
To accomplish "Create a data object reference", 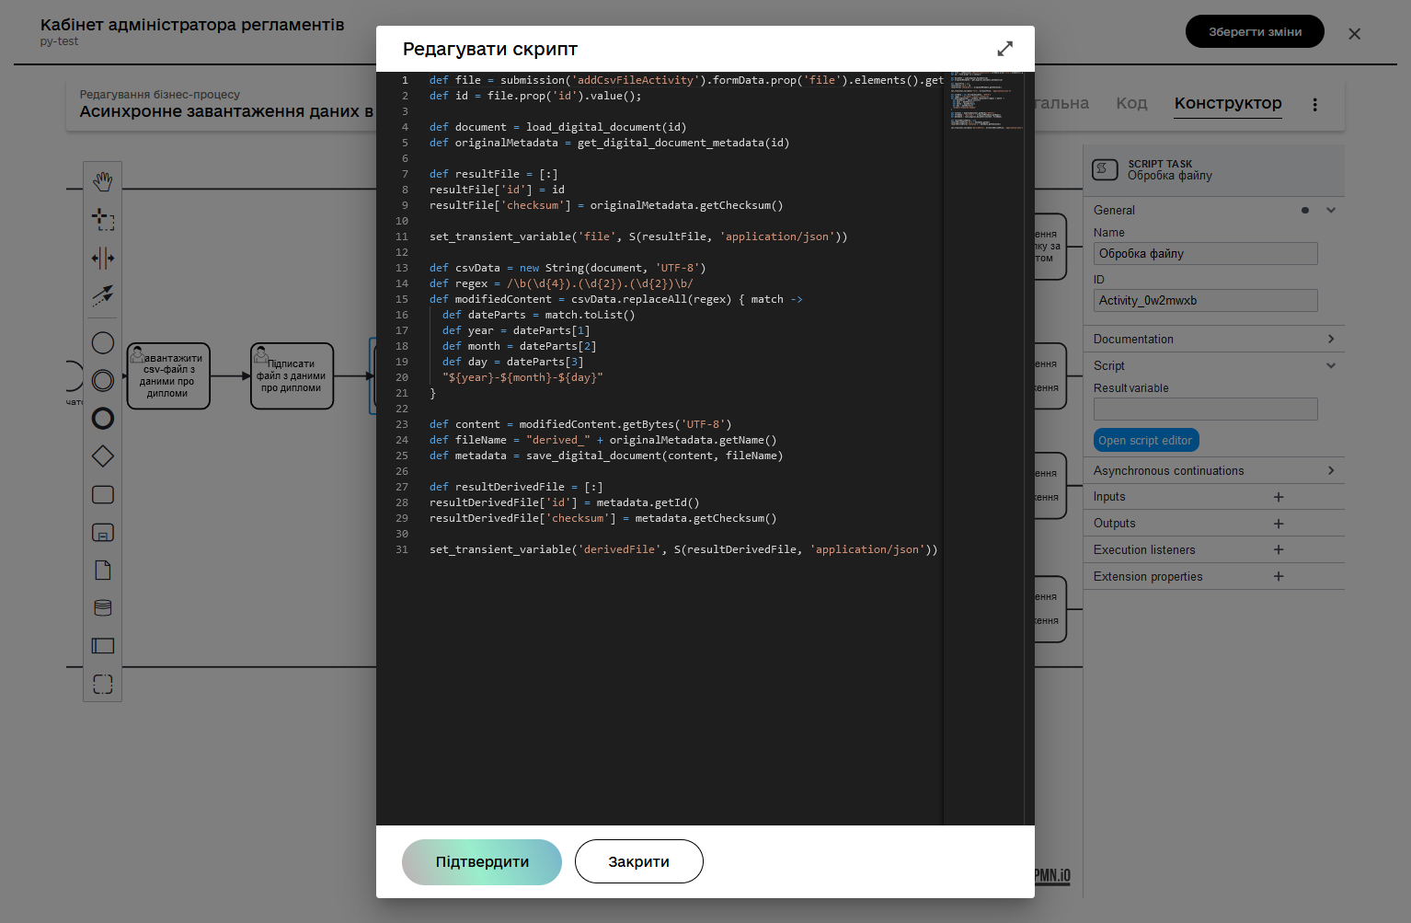I will click(x=103, y=571).
